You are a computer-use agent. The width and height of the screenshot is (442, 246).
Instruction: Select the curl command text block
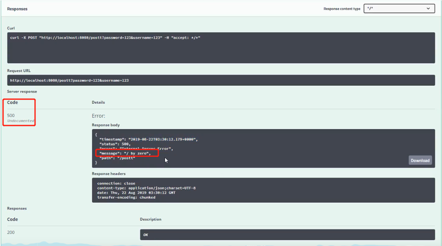click(221, 48)
